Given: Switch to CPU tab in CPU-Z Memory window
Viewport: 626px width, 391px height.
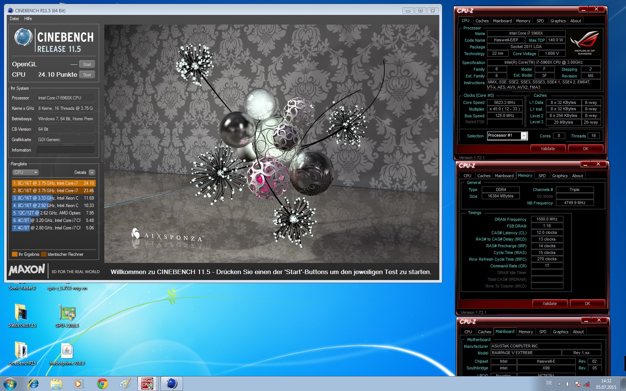Looking at the screenshot, I should click(x=467, y=176).
